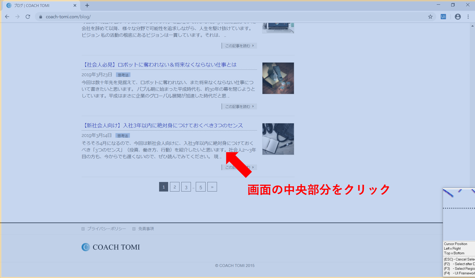Bookmark this page with the star icon
Screen dimensions: 475x278
pyautogui.click(x=430, y=17)
